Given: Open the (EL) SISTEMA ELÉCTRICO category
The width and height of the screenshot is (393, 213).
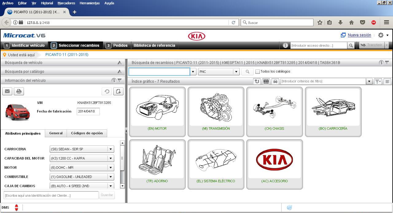Looking at the screenshot, I should (216, 164).
